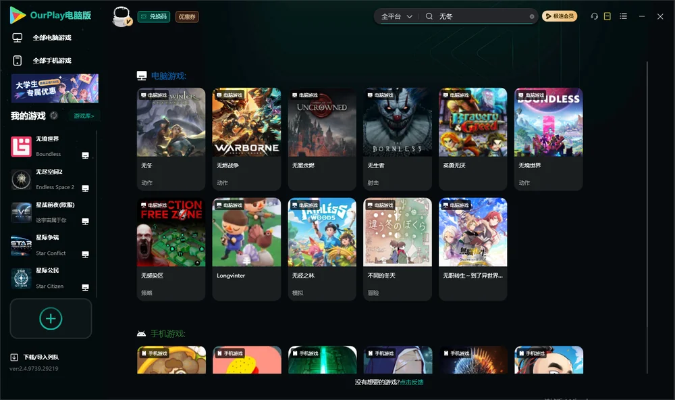Image resolution: width=675 pixels, height=400 pixels.
Task: Click the download icon beside 下载/导入列队
Action: click(x=14, y=357)
